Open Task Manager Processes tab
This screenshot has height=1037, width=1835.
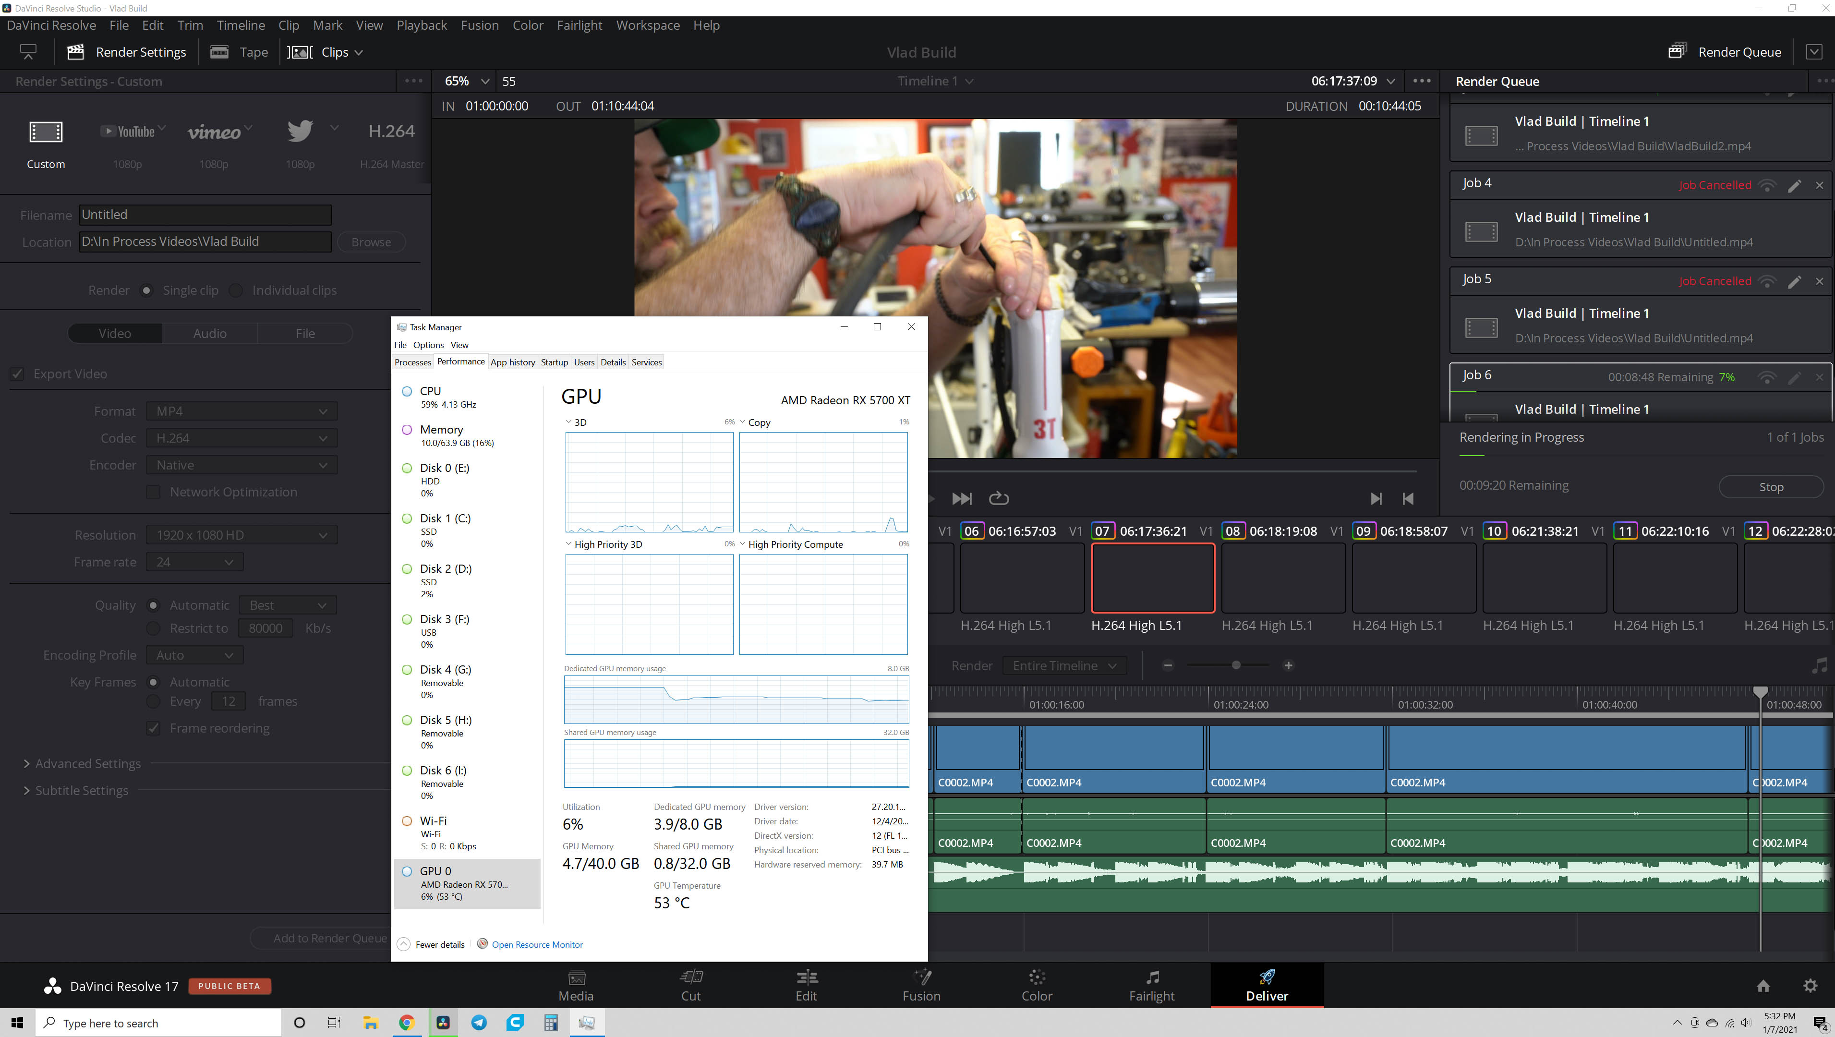[412, 362]
